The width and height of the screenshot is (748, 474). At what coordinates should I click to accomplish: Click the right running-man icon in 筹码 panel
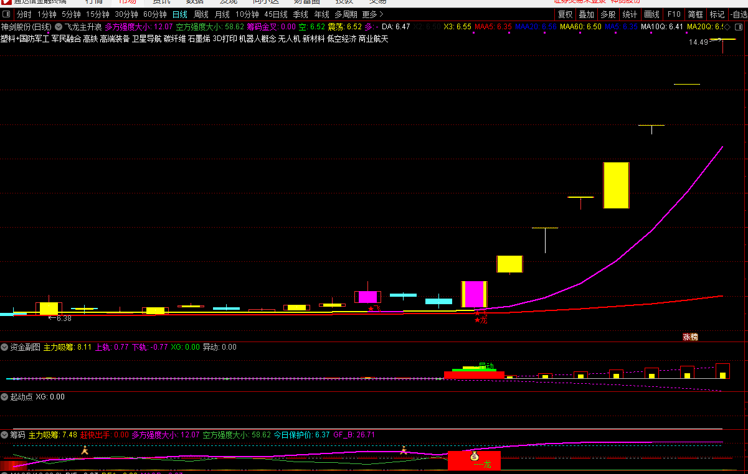click(x=404, y=450)
